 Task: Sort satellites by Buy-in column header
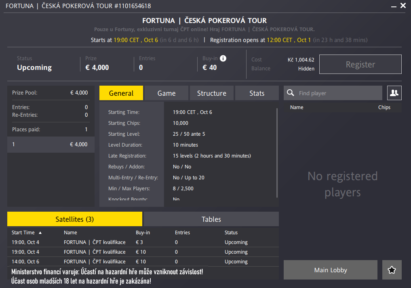pyautogui.click(x=143, y=232)
